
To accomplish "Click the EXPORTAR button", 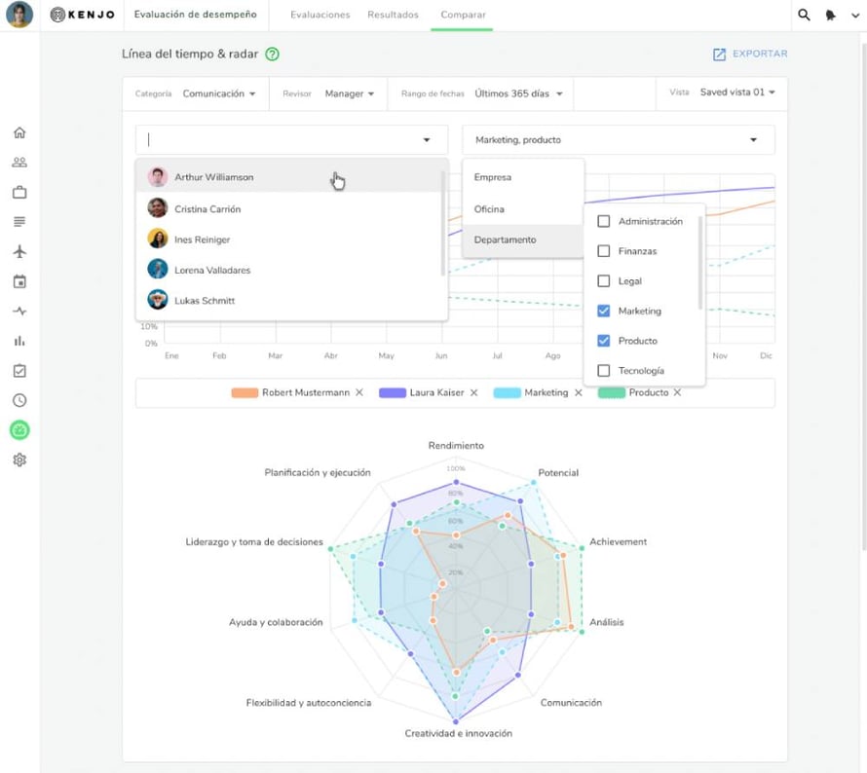I will (749, 55).
